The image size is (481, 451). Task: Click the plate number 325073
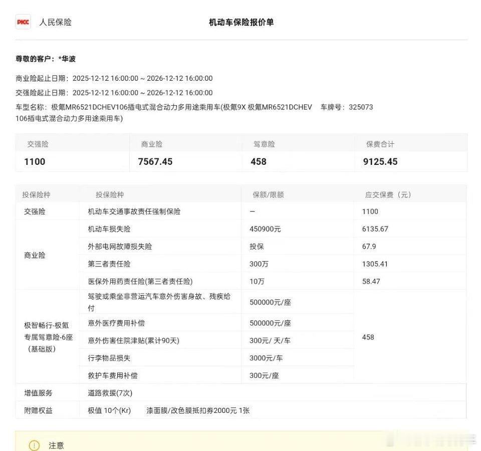361,107
